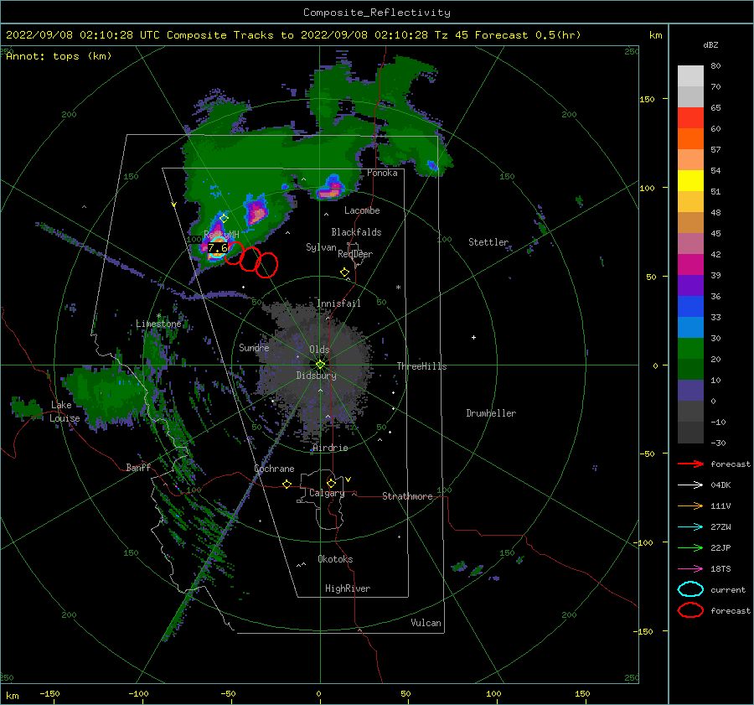Click the 80 dBZ light gray swatch
Screen dimensions: 754x705
point(690,75)
